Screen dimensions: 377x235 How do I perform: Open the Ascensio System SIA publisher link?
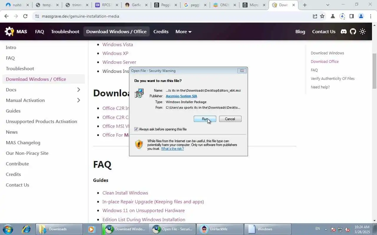(181, 96)
